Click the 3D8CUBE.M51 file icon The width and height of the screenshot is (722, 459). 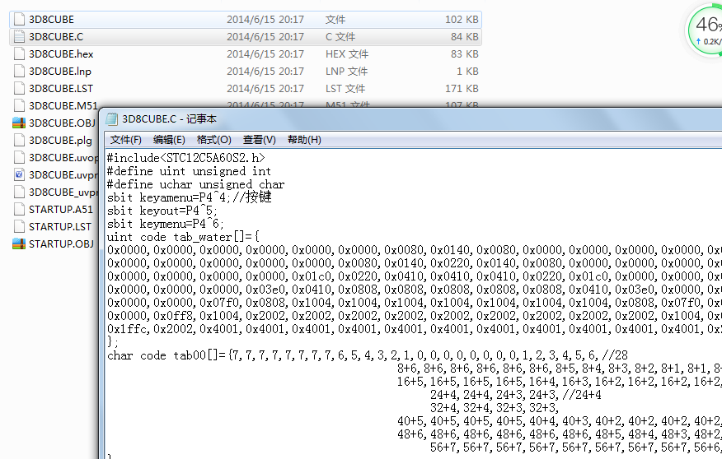tap(19, 105)
